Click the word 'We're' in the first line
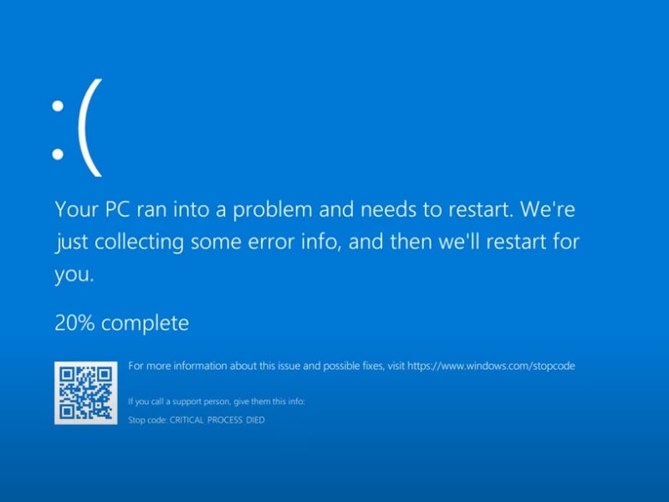Viewport: 669px width, 502px height. (x=548, y=209)
